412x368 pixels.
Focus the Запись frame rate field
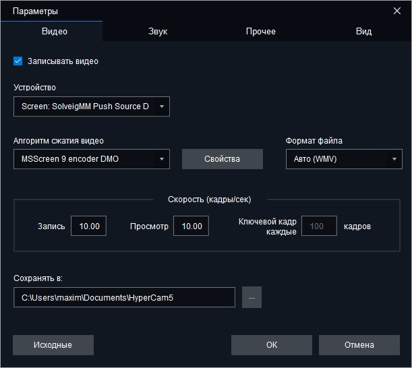88,226
